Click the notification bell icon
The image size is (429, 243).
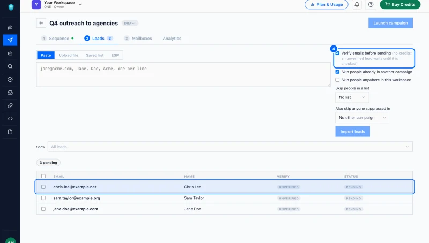(x=357, y=4)
